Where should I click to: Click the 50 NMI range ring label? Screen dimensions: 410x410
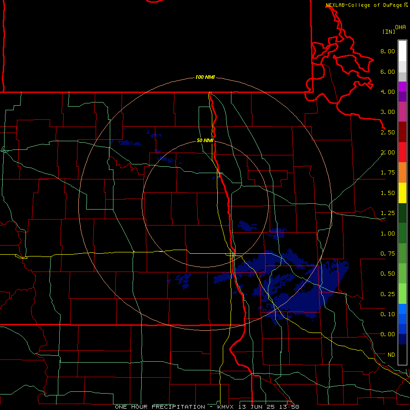205,140
